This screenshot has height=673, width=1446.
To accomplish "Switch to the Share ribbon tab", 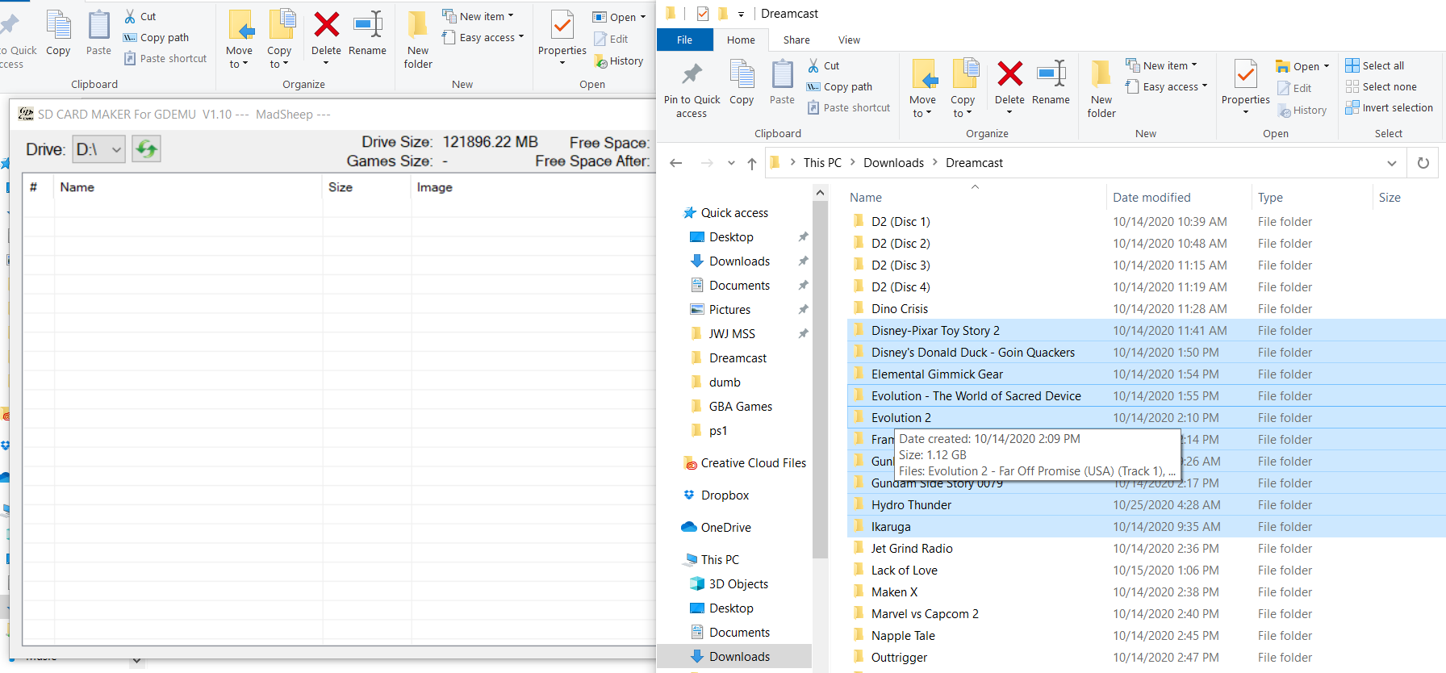I will [x=796, y=40].
